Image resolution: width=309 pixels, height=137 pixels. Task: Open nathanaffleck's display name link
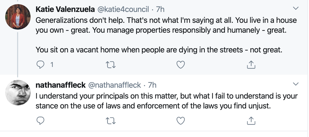60,85
